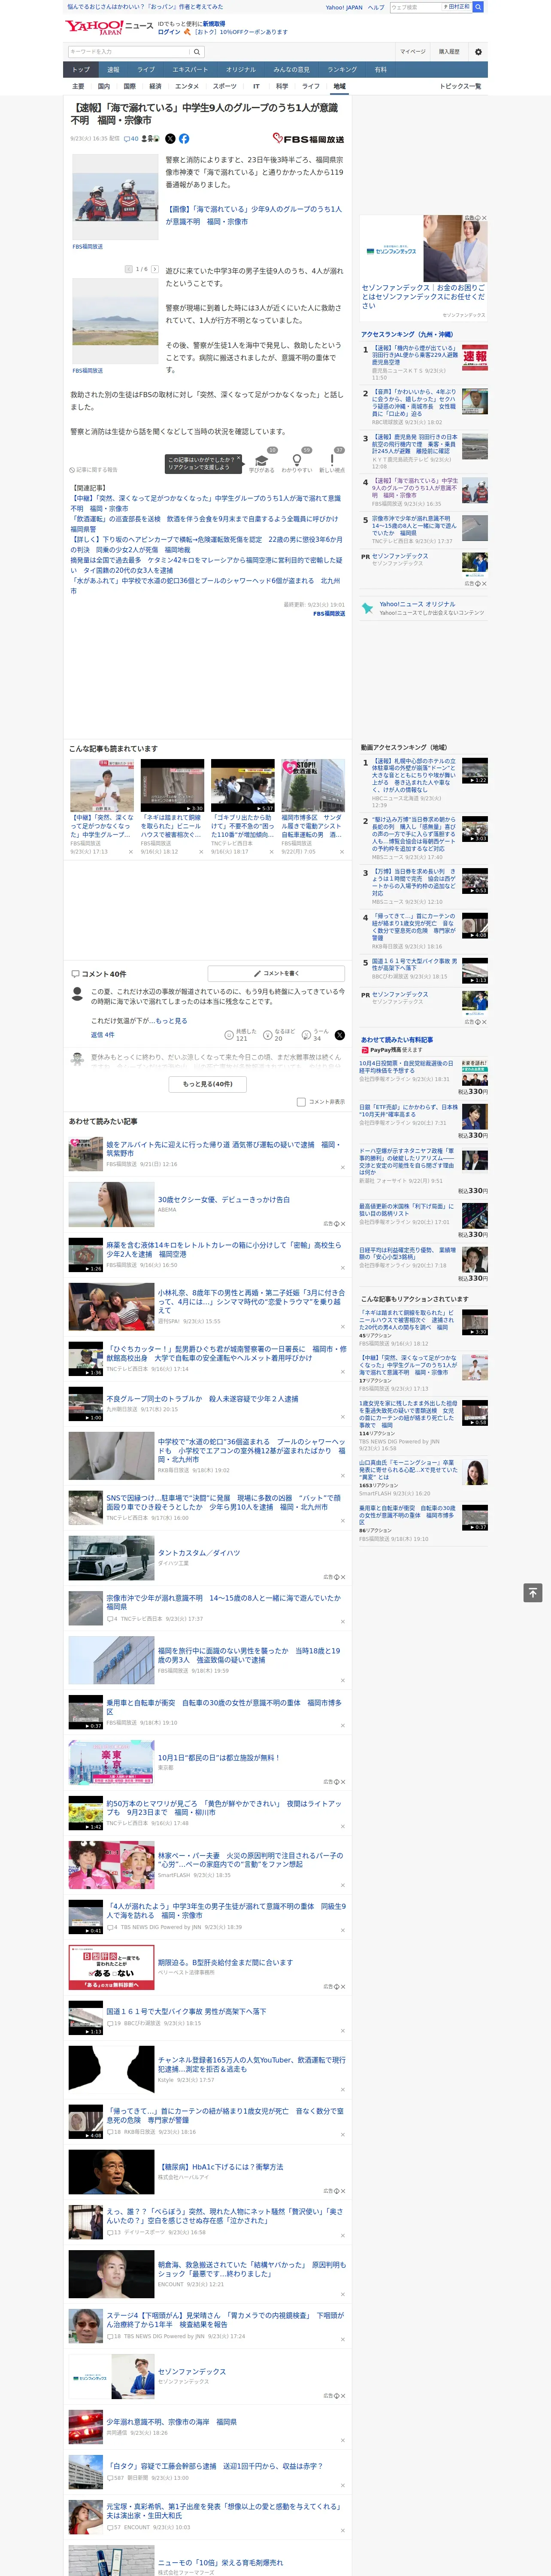This screenshot has height=2576, width=551.
Task: React with 学びがある graduation cap icon
Action: click(262, 462)
